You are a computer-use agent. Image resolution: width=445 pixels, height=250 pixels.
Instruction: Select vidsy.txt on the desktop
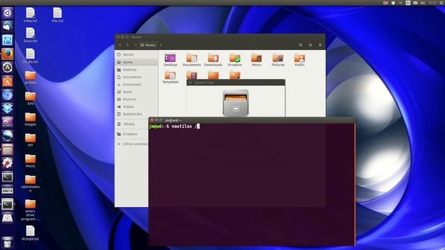click(31, 15)
